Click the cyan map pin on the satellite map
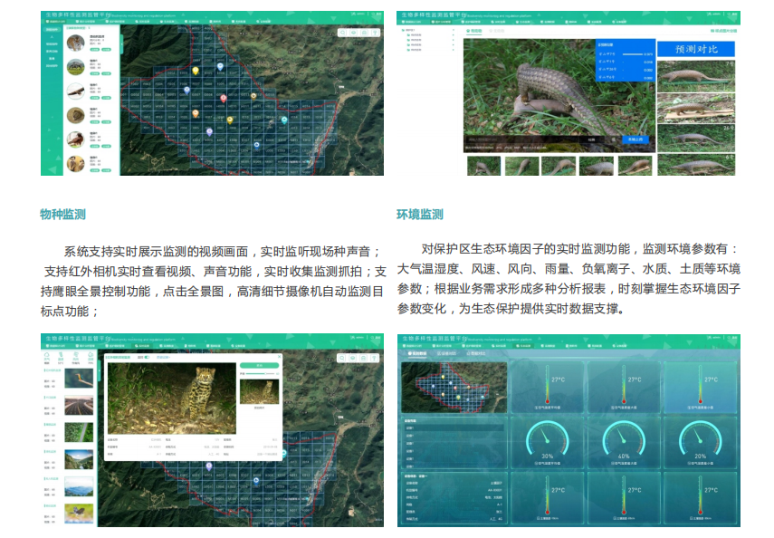 pyautogui.click(x=284, y=120)
